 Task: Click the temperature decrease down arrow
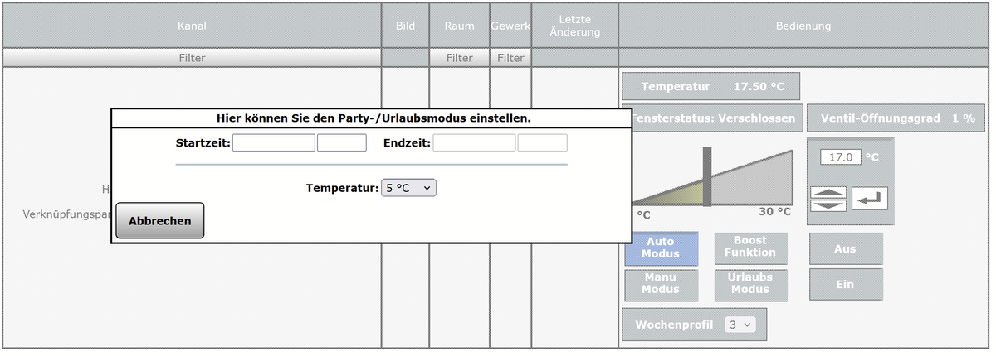coord(828,204)
